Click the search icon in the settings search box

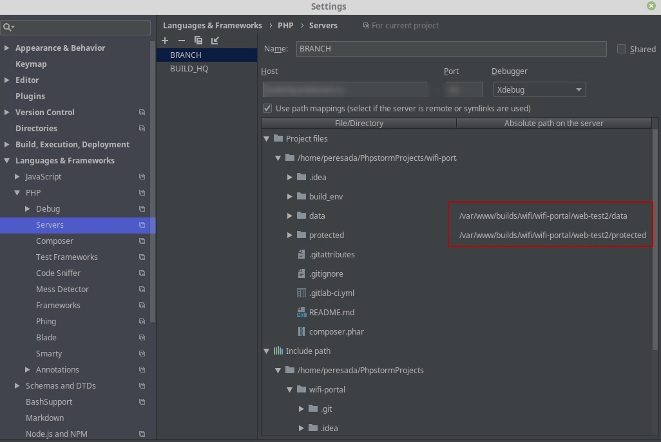(x=8, y=28)
